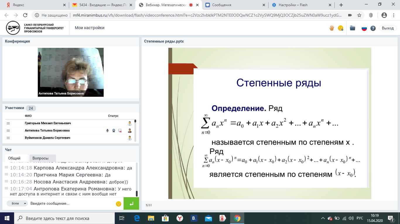The image size is (400, 224).
Task: Show hidden system tray icons
Action: tap(323, 218)
